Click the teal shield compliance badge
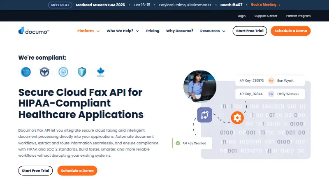This screenshot has width=329, height=181. 82,72
